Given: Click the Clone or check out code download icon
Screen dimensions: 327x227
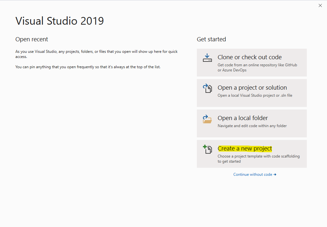Looking at the screenshot, I should 207,58.
